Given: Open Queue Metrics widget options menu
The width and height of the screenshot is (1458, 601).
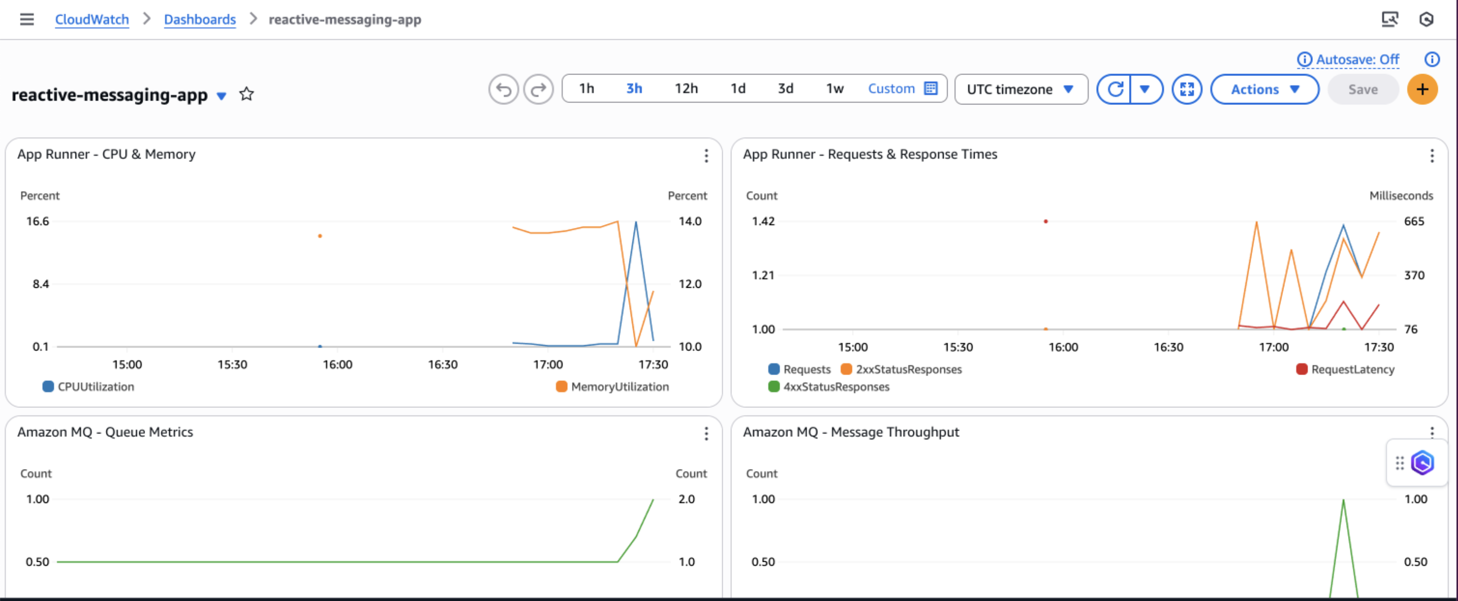Looking at the screenshot, I should pyautogui.click(x=706, y=433).
